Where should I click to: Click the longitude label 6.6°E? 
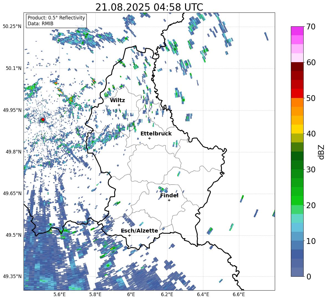239,294
